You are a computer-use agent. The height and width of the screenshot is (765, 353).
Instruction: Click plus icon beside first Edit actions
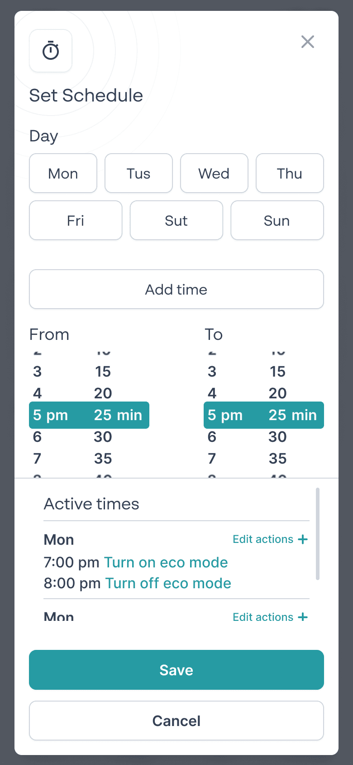303,539
